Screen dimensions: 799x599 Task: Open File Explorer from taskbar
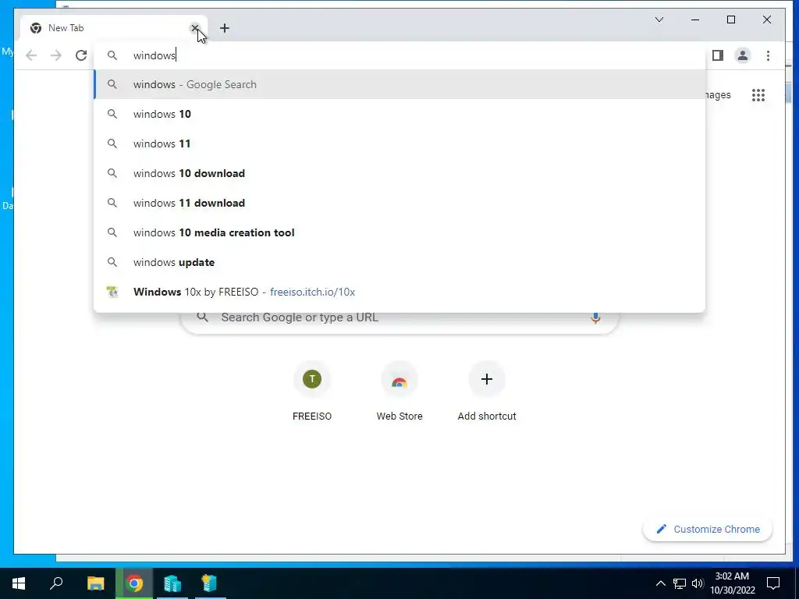click(x=95, y=583)
